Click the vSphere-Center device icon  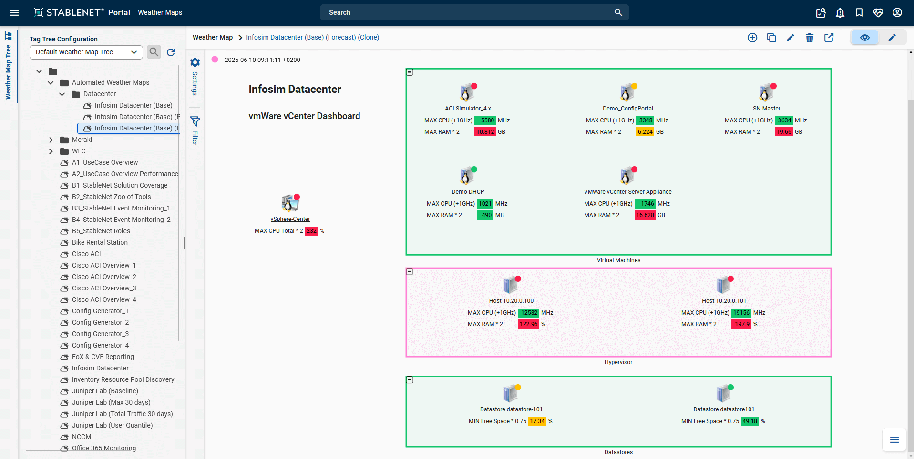point(290,203)
